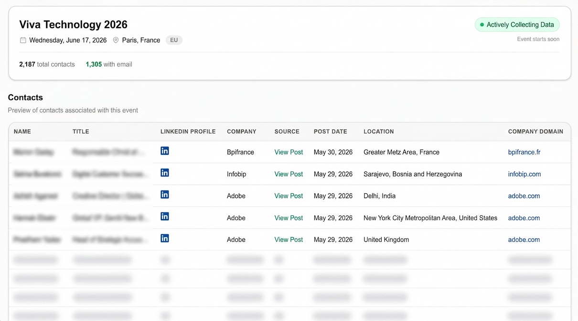Select the Location column header
The height and width of the screenshot is (321, 578).
379,131
